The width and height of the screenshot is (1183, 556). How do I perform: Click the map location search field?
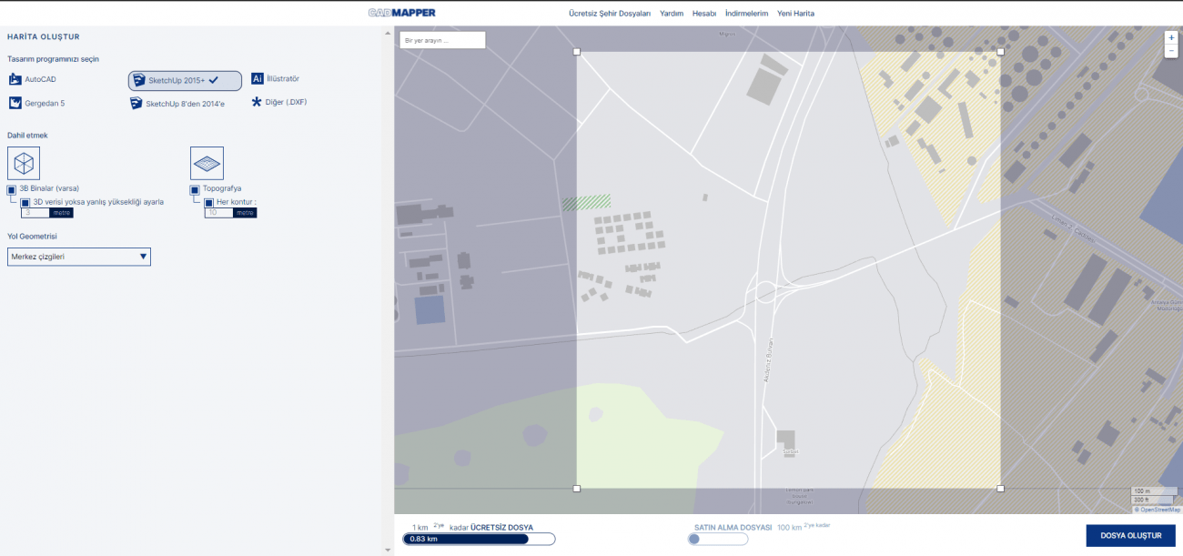click(x=442, y=40)
